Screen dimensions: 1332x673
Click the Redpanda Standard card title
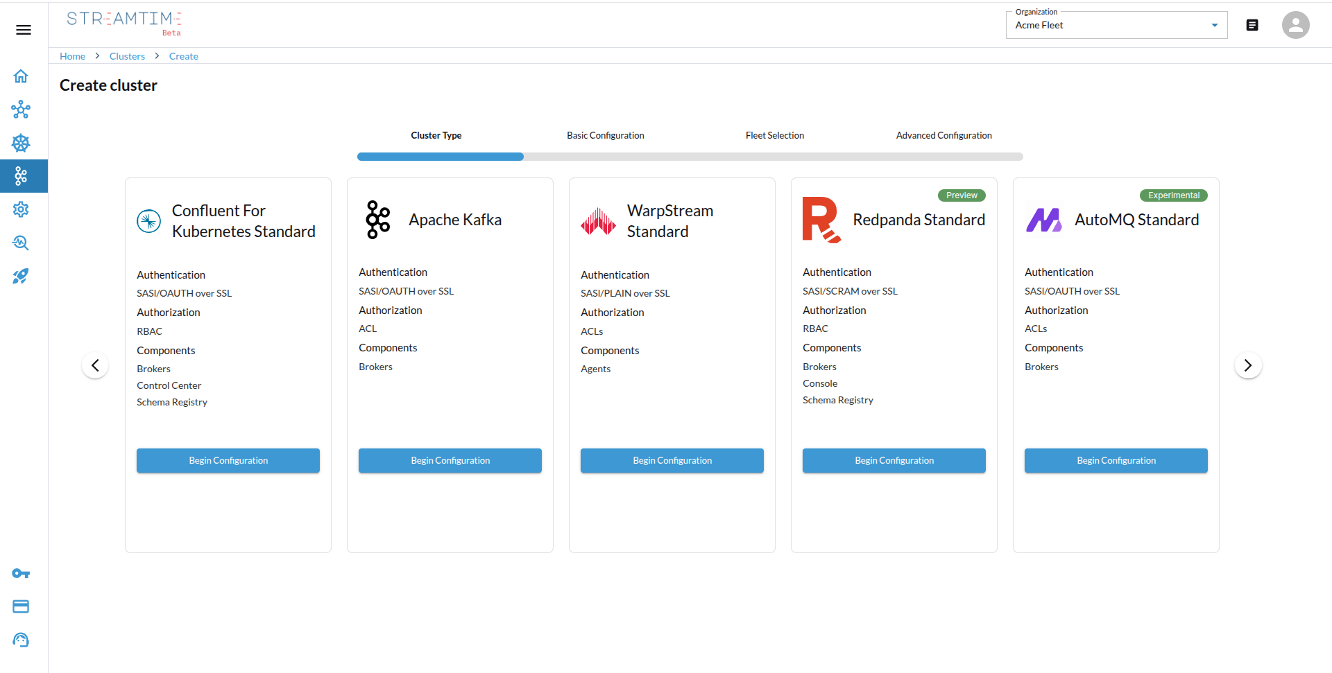(x=919, y=220)
